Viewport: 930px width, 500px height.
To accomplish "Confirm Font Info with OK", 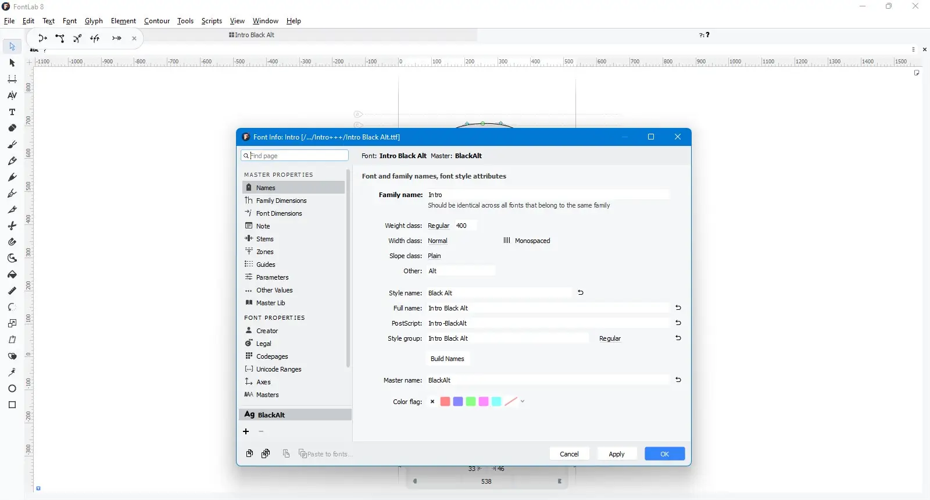I will click(x=665, y=454).
